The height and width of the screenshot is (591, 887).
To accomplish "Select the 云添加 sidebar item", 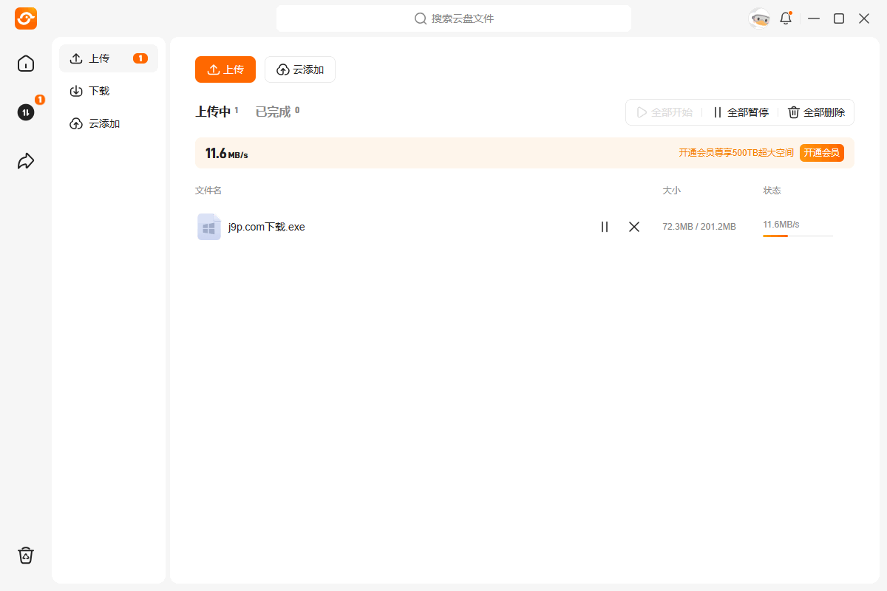I will pos(109,123).
